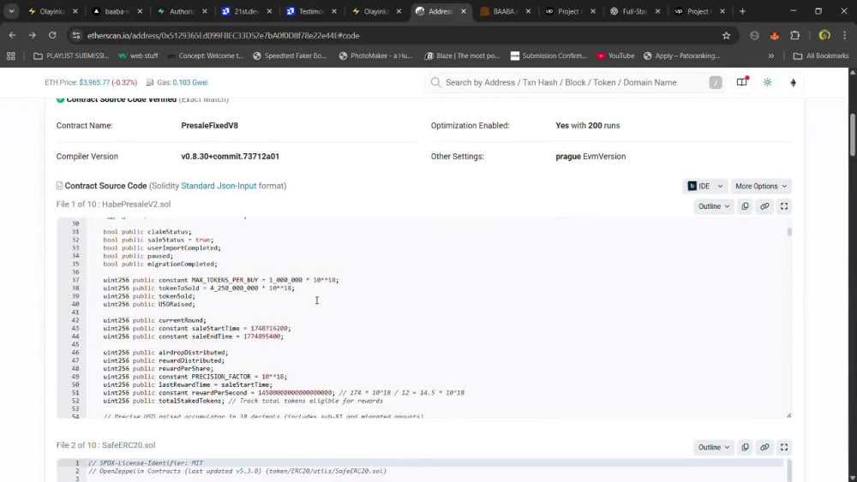Copy permalink for HabePresaleV2.sol icon
This screenshot has height=482, width=857.
(764, 206)
